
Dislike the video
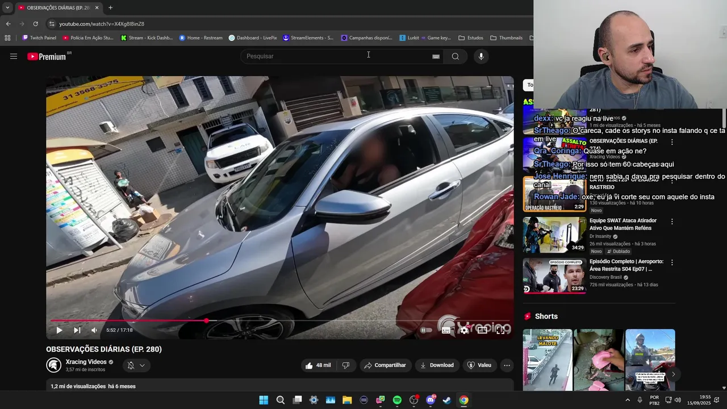(x=345, y=365)
